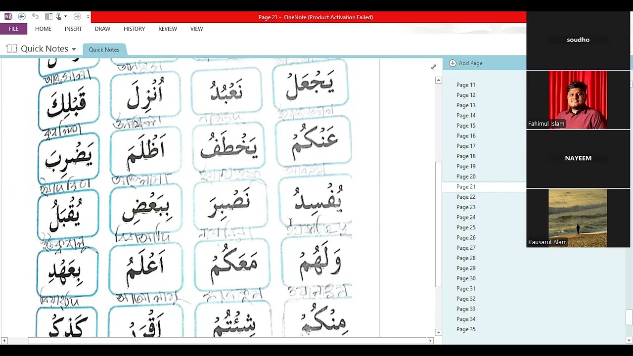The image size is (633, 356).
Task: Click note page scroll-down arrow
Action: (x=438, y=332)
